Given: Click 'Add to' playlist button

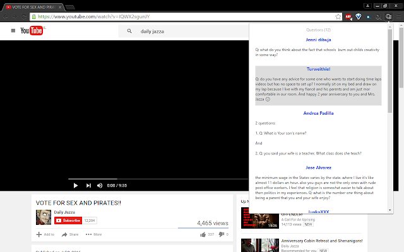Looking at the screenshot, I should [45, 234].
